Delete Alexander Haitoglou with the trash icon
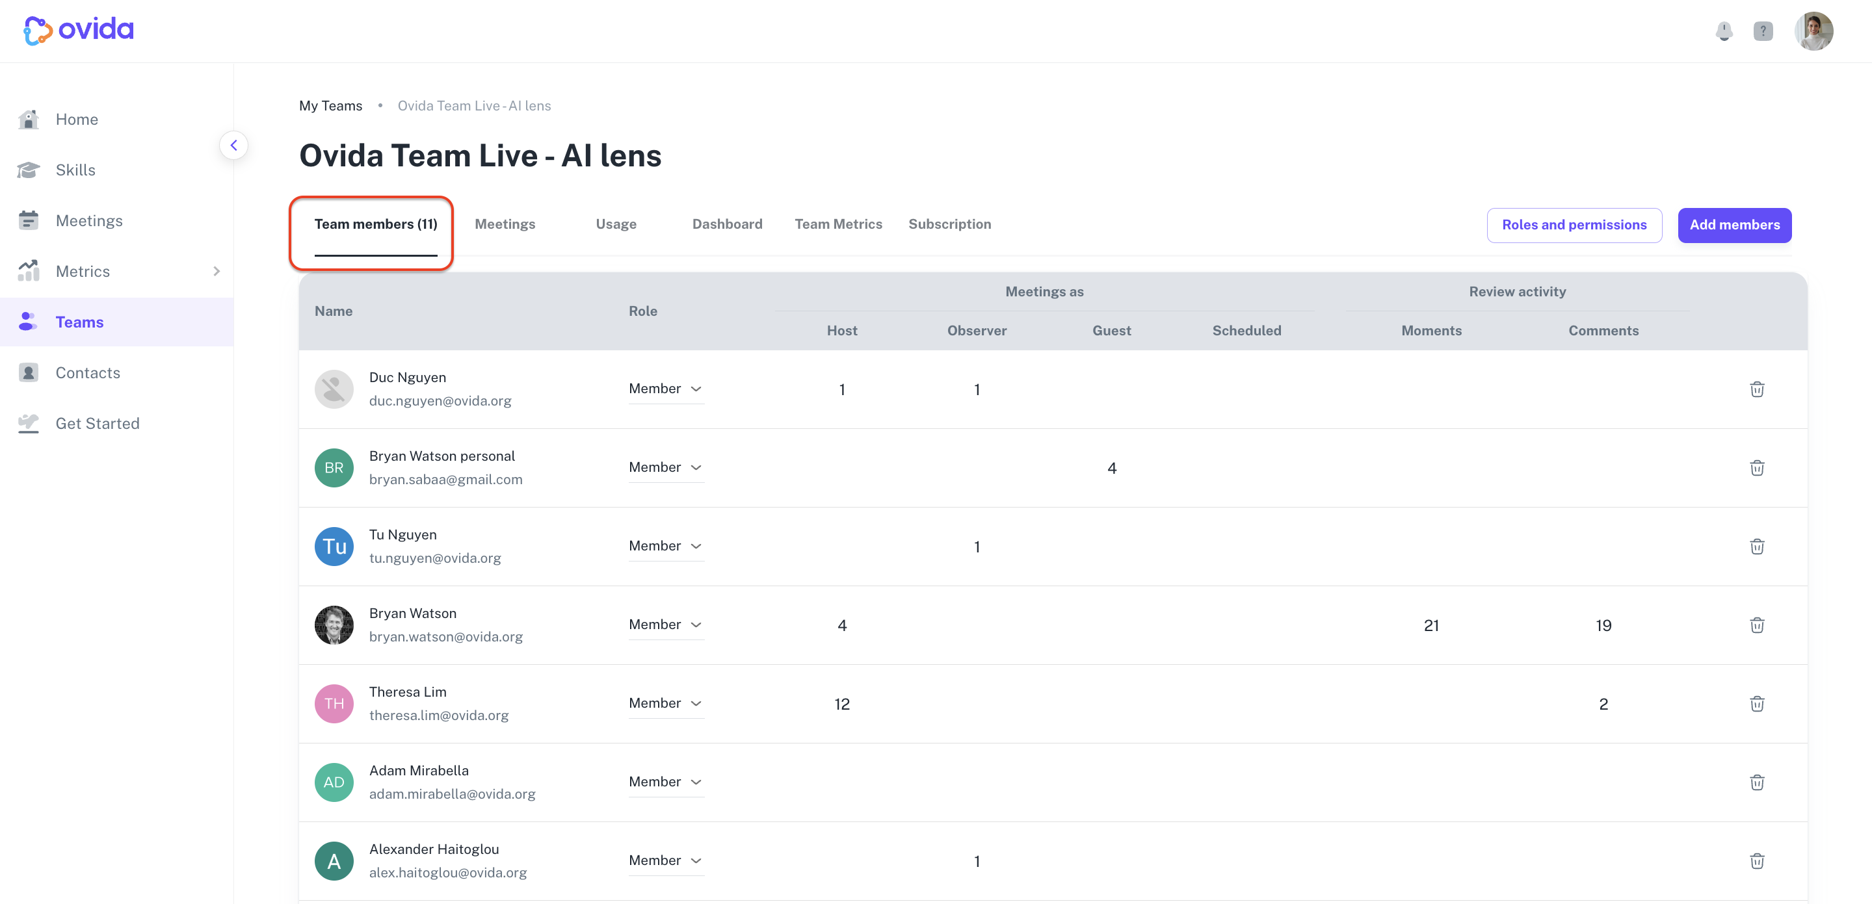 pyautogui.click(x=1757, y=860)
